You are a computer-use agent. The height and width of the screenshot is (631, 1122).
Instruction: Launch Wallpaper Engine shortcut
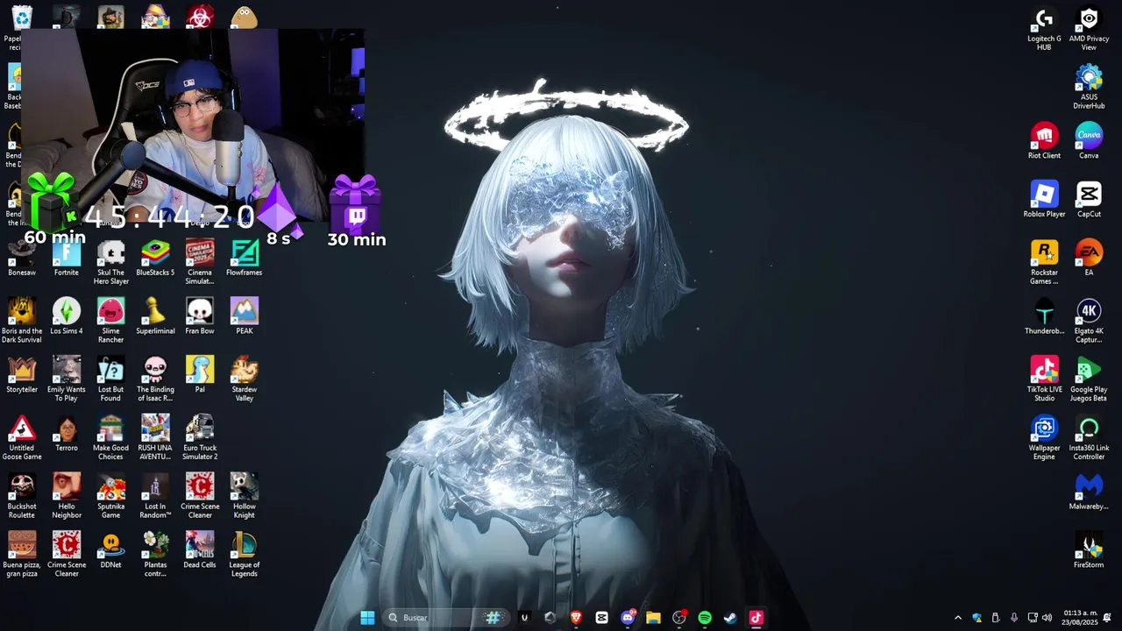(x=1044, y=438)
